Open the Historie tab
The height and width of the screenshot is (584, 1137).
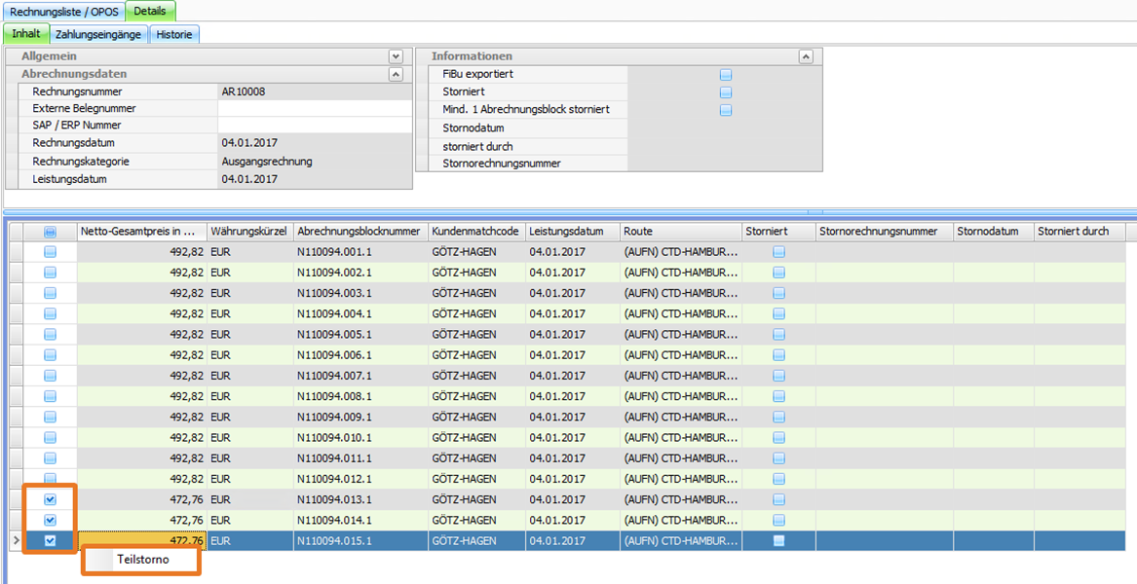[174, 34]
